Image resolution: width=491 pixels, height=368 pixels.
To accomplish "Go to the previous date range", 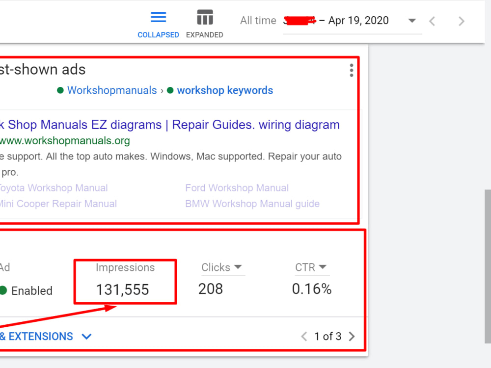I will tap(432, 21).
